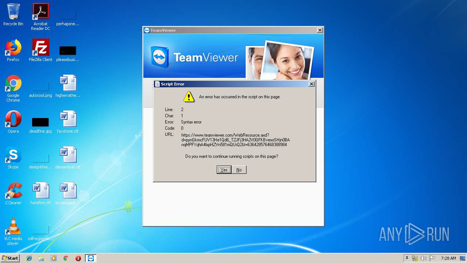Open Opera from the taskbar
The image size is (467, 263).
point(78,258)
